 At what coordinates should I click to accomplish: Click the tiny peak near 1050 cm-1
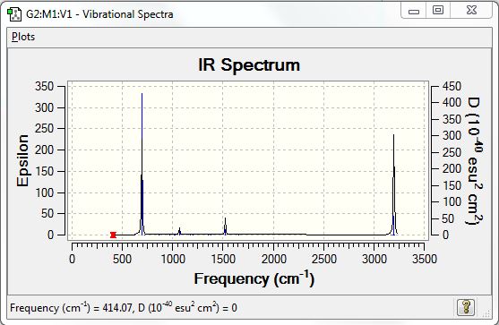pos(179,231)
